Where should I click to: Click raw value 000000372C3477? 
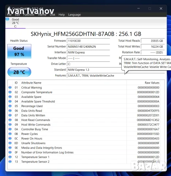[x=148, y=125]
